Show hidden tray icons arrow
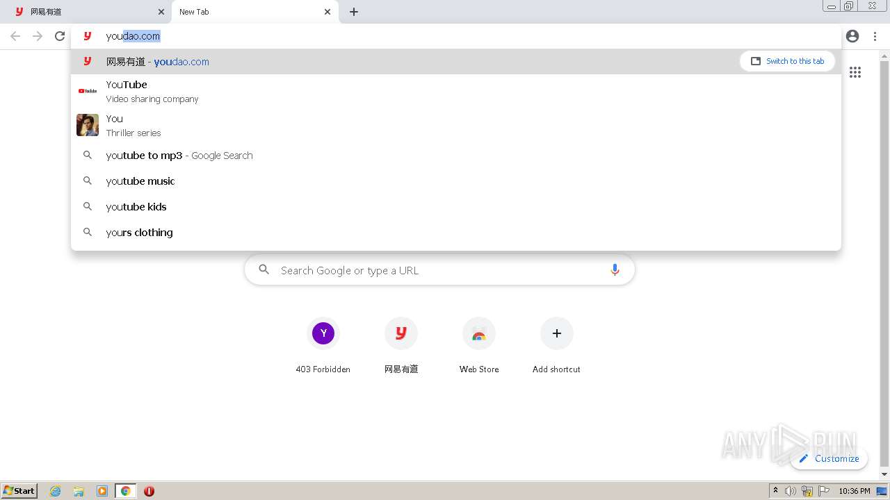 [x=775, y=491]
